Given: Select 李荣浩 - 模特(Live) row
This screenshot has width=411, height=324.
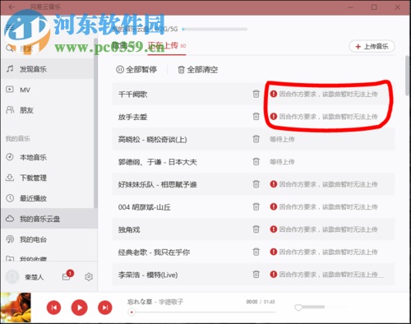Looking at the screenshot, I should [254, 274].
